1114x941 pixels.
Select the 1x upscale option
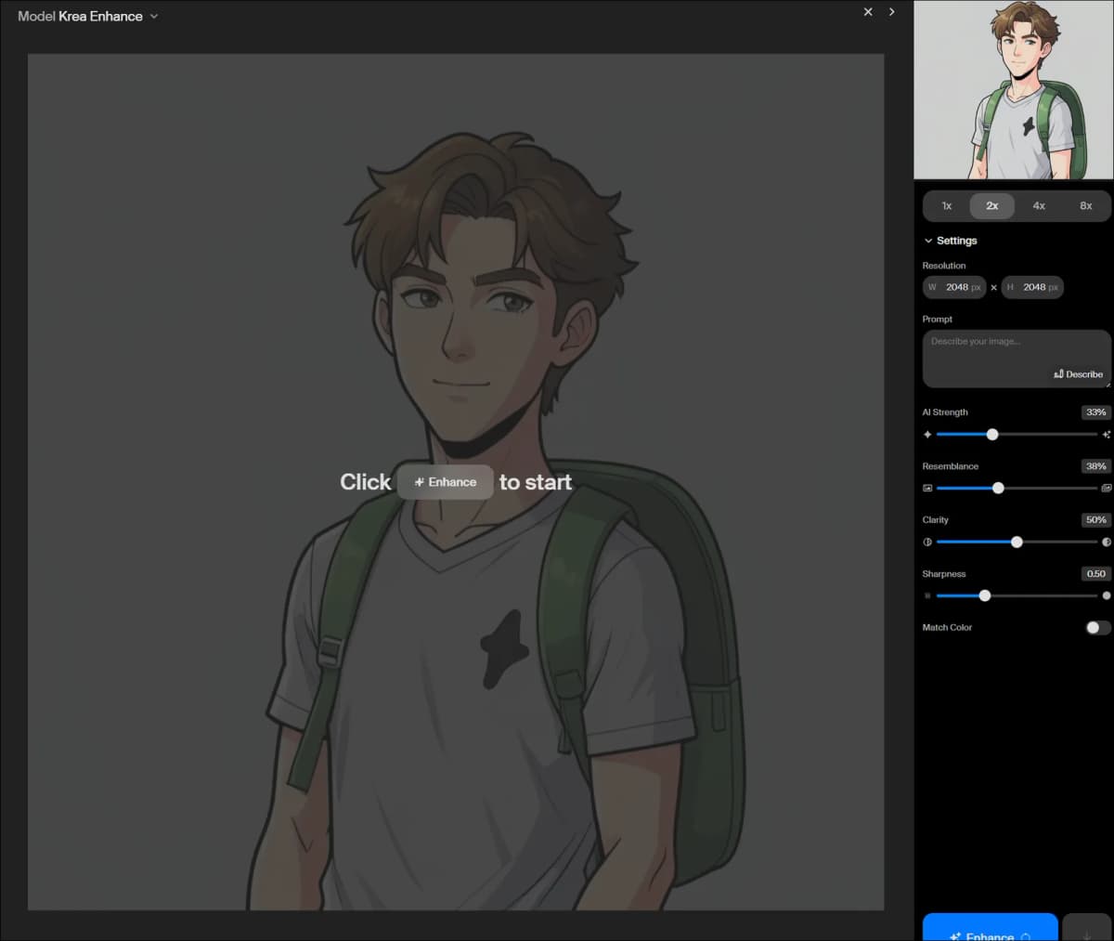click(947, 206)
